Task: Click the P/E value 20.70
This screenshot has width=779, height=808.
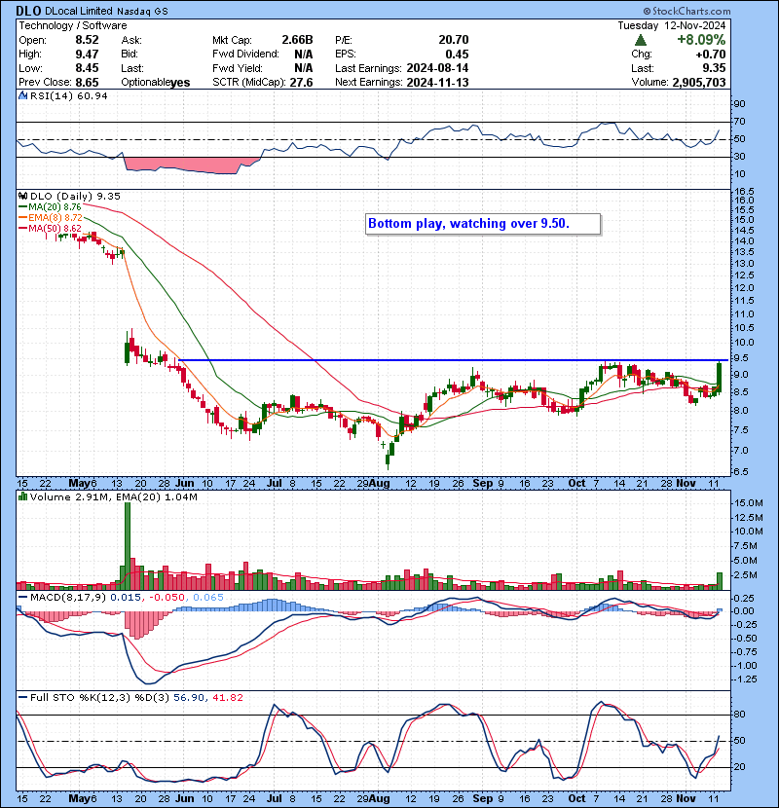Action: click(x=454, y=40)
